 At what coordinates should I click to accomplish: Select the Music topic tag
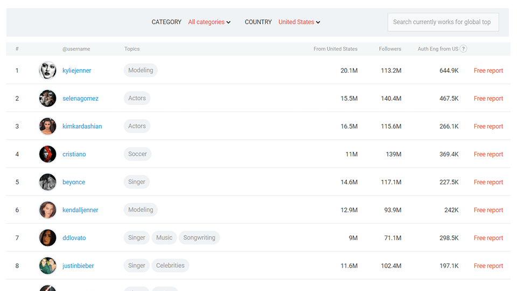pyautogui.click(x=164, y=238)
